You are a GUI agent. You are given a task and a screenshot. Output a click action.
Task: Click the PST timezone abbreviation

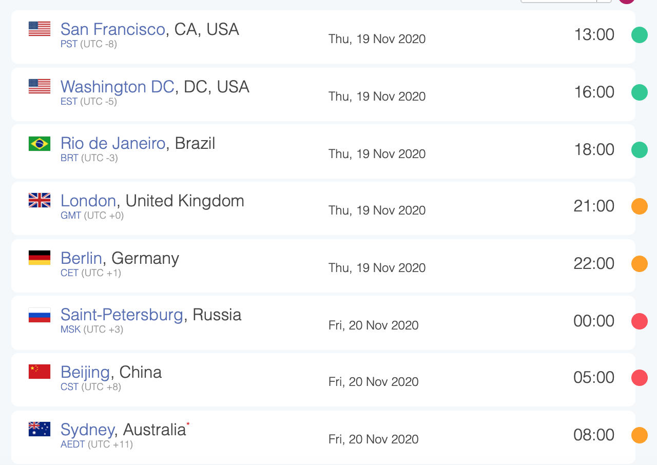[x=69, y=44]
